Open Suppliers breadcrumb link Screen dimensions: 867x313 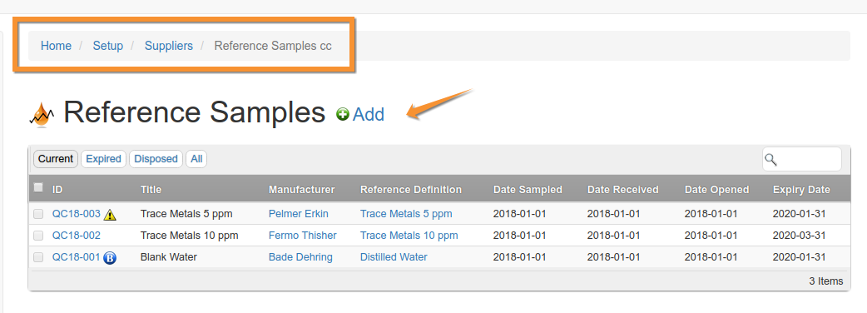pyautogui.click(x=169, y=46)
